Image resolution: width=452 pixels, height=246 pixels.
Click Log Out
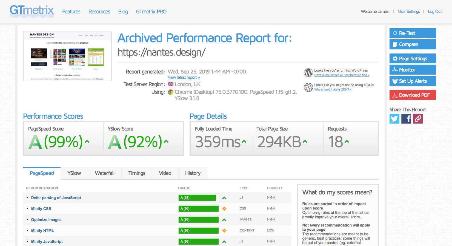[435, 12]
